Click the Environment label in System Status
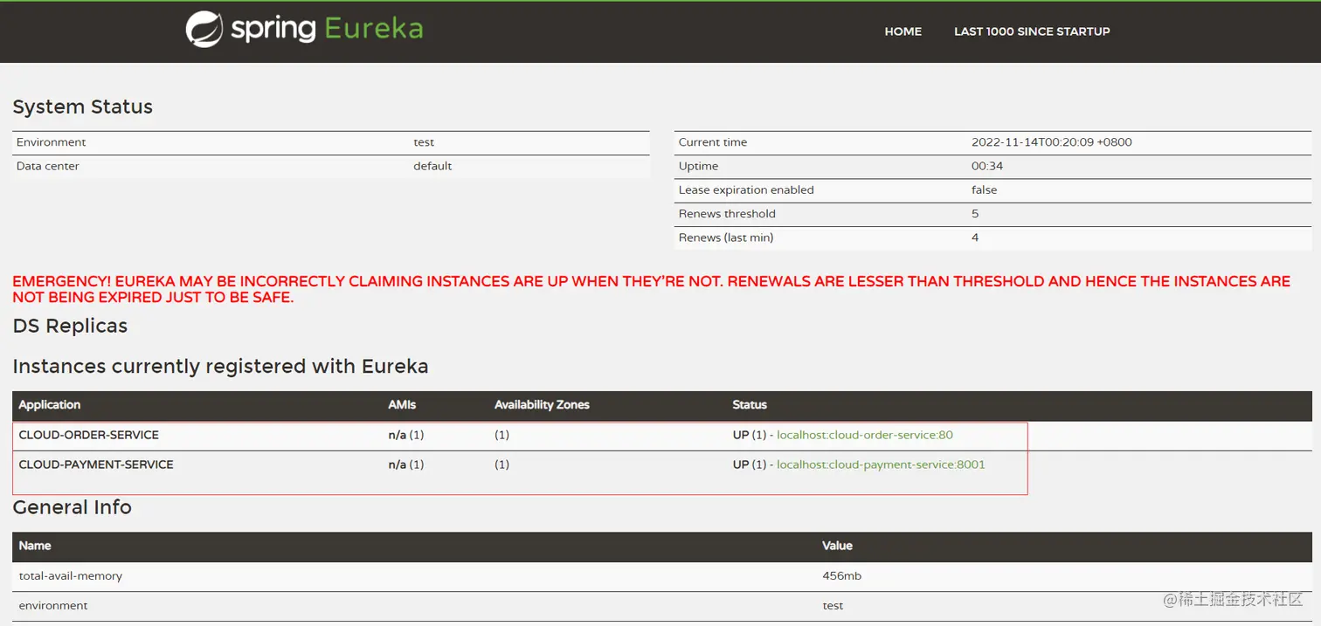The width and height of the screenshot is (1321, 626). click(51, 142)
